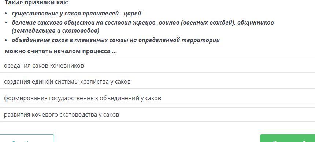Click the white back button at bottom left
The width and height of the screenshot is (315, 142).
(x=27, y=138)
